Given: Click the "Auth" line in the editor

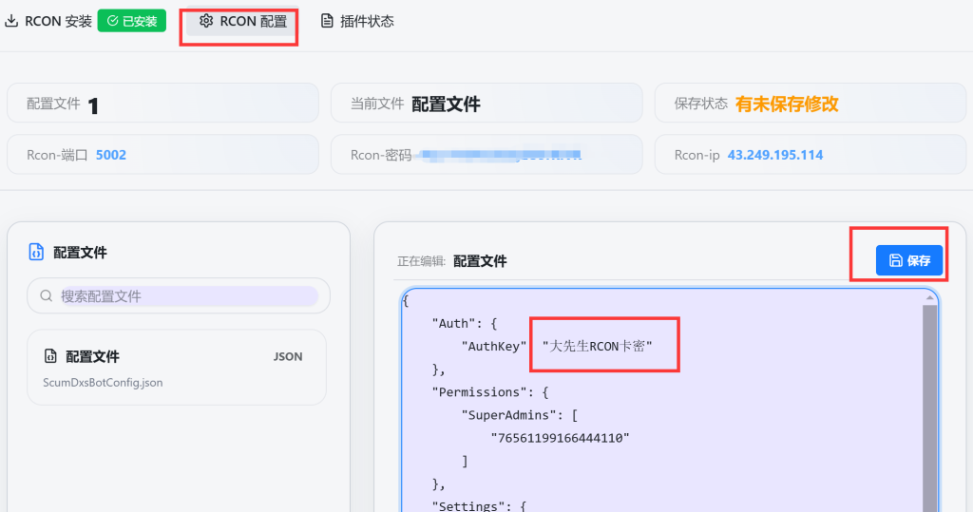Looking at the screenshot, I should [465, 323].
